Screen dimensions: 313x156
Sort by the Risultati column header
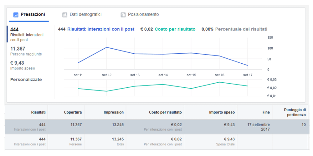[38, 112]
